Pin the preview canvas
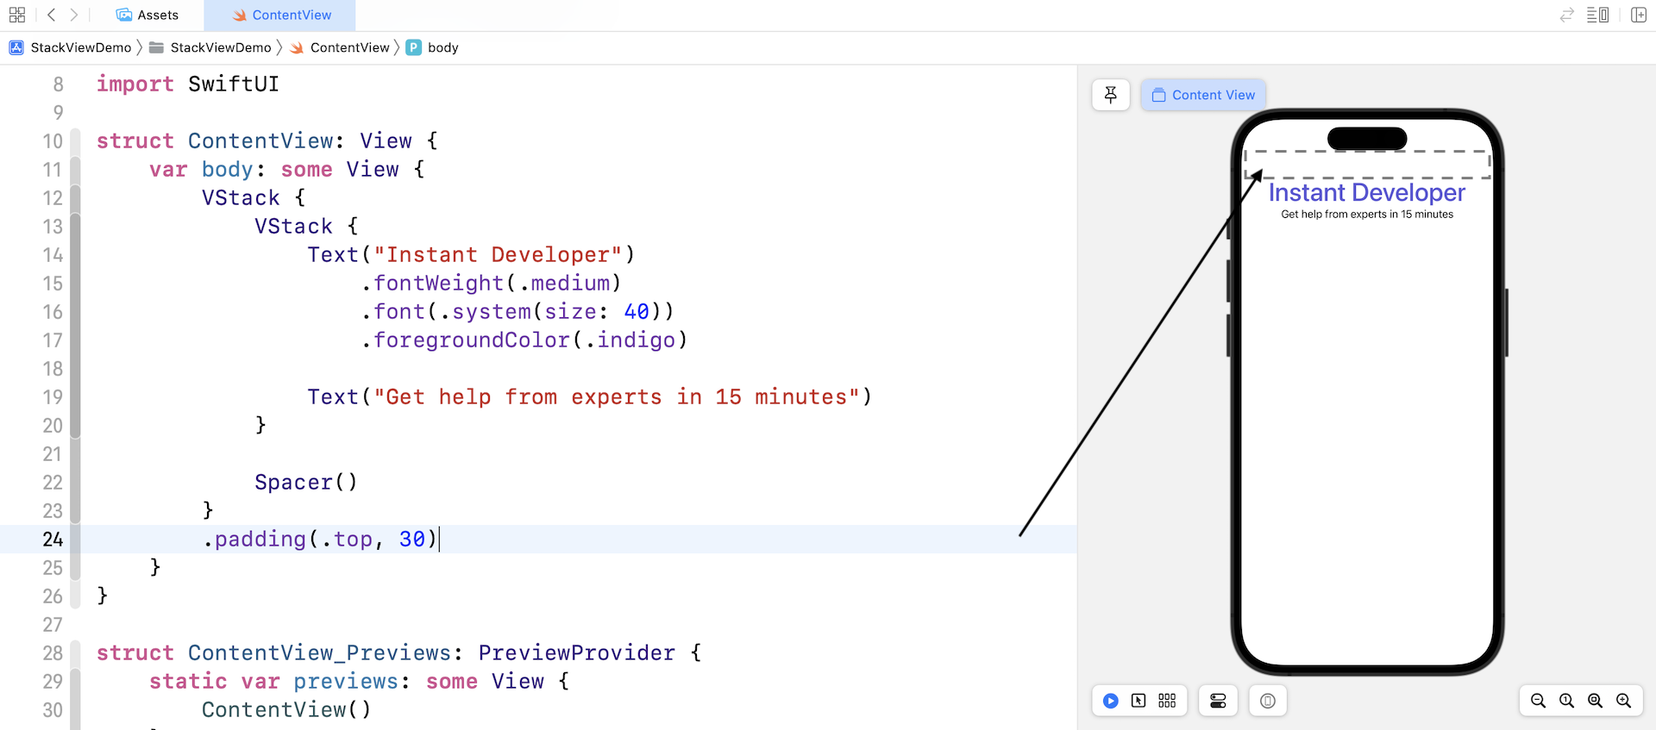This screenshot has height=730, width=1656. 1111,95
